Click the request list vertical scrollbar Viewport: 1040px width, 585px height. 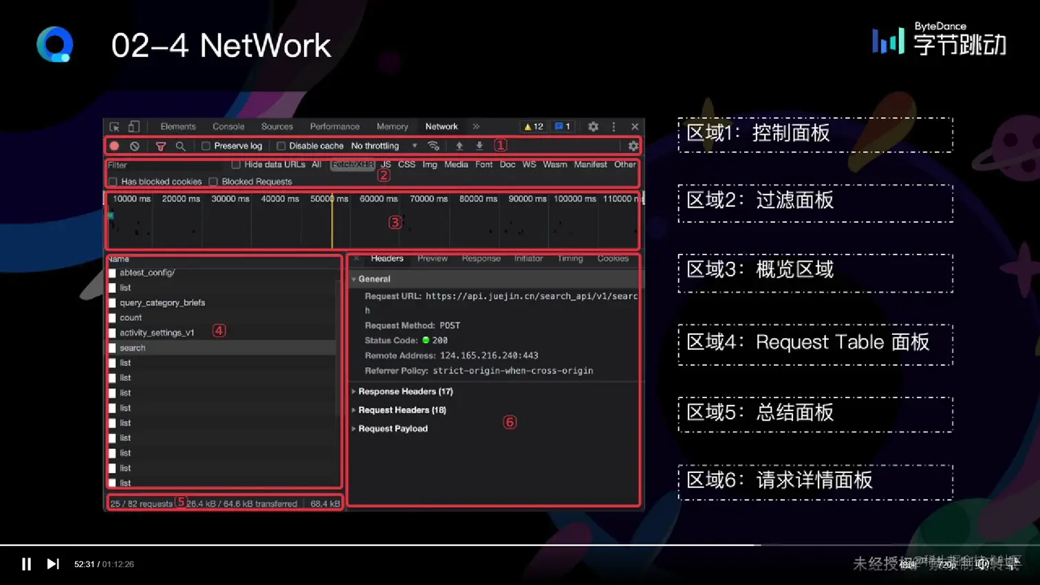pyautogui.click(x=338, y=347)
